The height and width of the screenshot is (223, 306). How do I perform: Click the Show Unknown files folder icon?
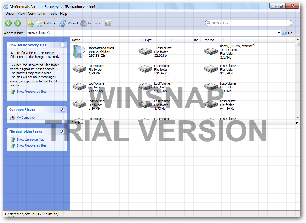coord(13,140)
